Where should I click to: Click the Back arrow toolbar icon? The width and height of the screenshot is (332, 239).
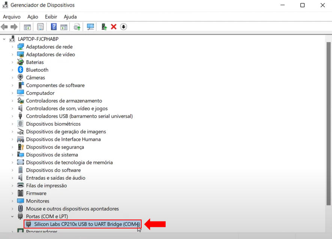pos(4,27)
